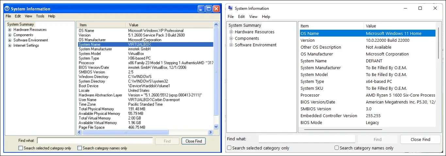Check XP 'Search category names only' box
This screenshot has height=156, width=446.
point(79,148)
